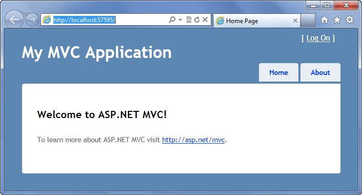Screen dimensions: 362x195
Task: Click the browser Forward arrow button
Action: pos(32,19)
